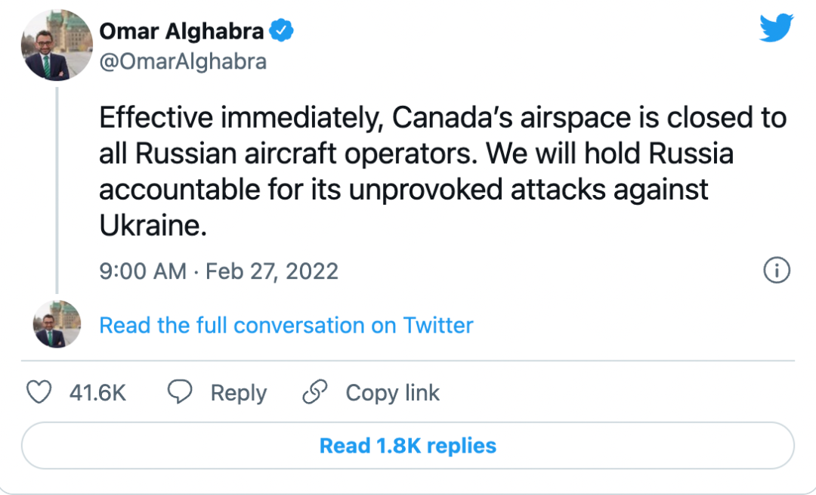Open the tweet info icon
Screen dimensions: 816x495
point(777,270)
